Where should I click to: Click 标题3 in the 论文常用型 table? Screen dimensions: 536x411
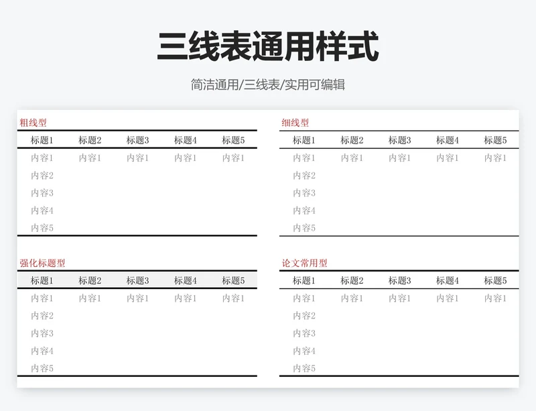(x=399, y=281)
